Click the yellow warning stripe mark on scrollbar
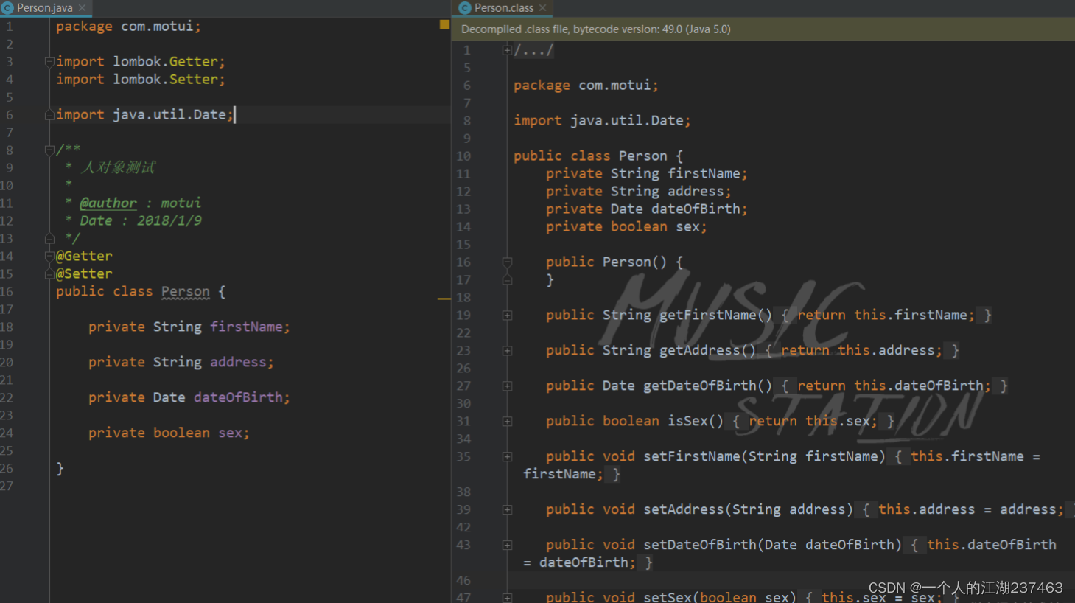 (x=444, y=299)
